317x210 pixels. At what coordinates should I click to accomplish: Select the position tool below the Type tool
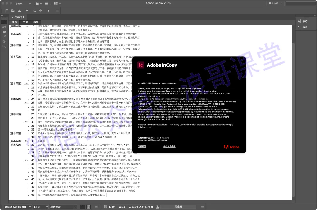(x=4, y=27)
